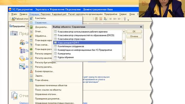Choose Управление итогами...
The image size is (185, 104).
click(x=46, y=94)
